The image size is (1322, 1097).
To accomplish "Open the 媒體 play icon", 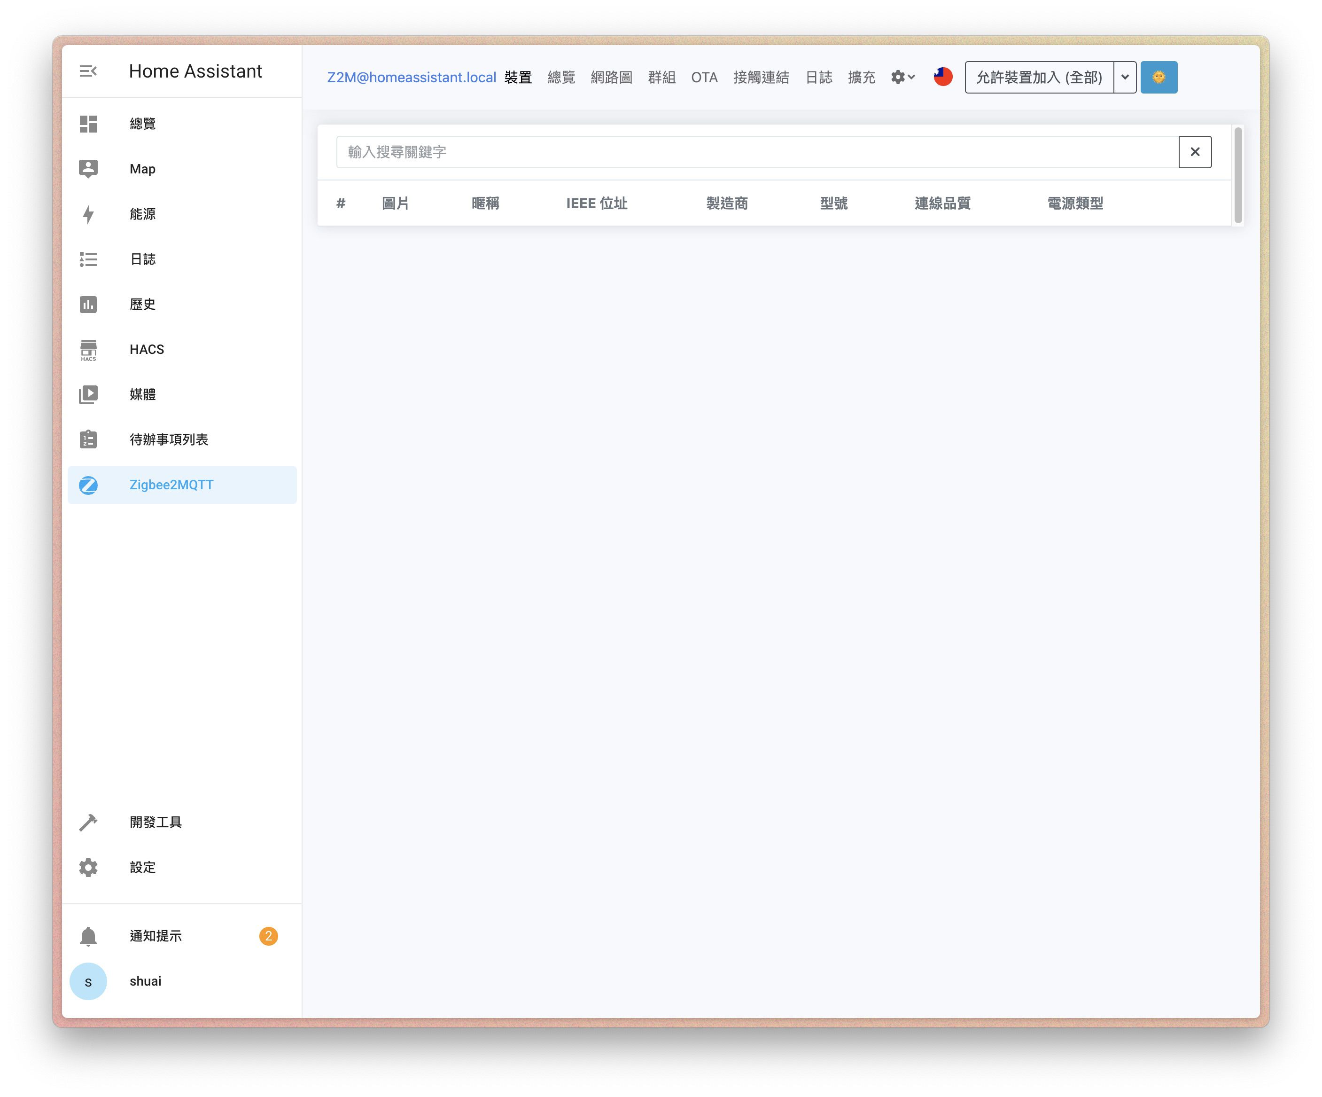I will tap(88, 395).
